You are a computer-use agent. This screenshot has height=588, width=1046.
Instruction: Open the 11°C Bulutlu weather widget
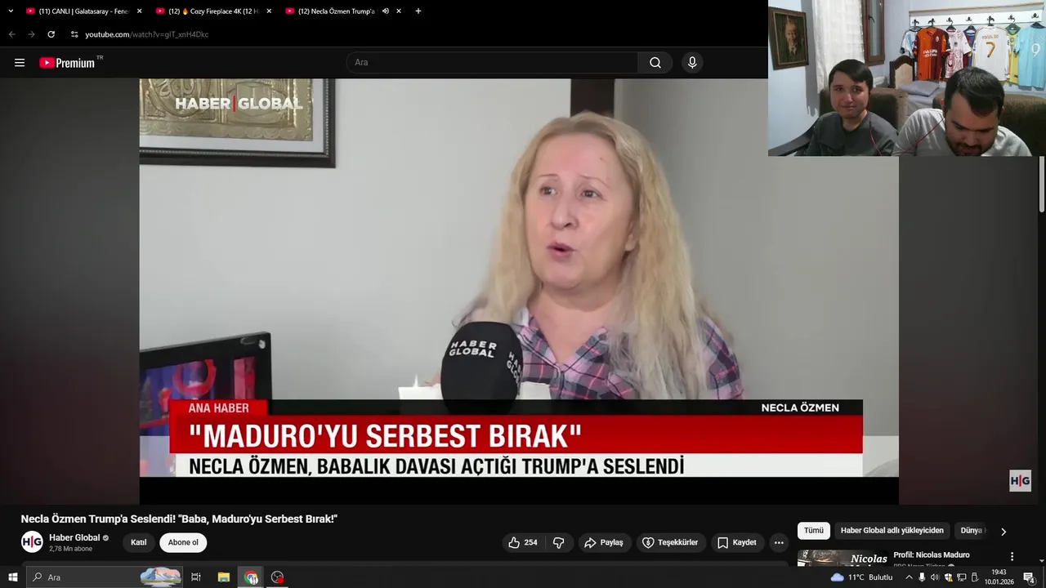862,577
